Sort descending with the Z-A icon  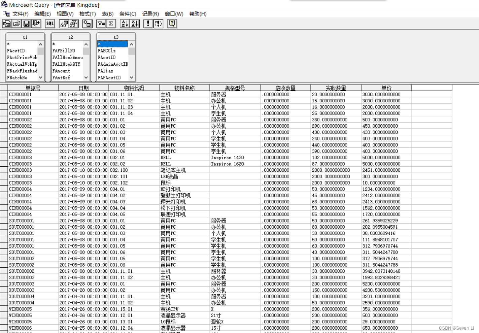135,24
